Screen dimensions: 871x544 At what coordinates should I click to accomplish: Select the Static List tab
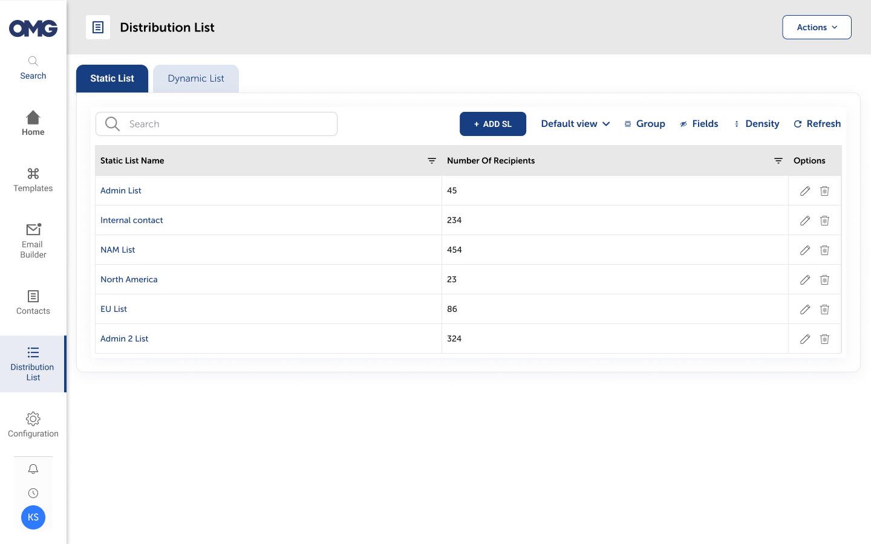[x=112, y=79]
